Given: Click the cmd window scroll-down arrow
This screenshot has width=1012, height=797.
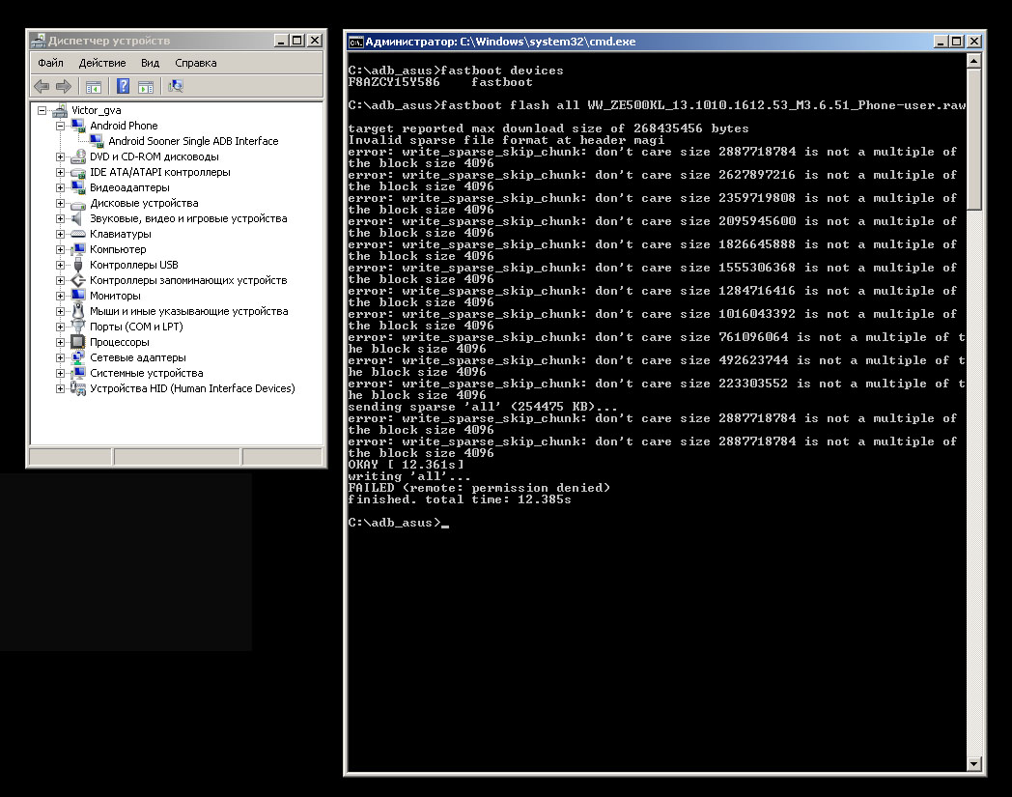Looking at the screenshot, I should pyautogui.click(x=975, y=763).
